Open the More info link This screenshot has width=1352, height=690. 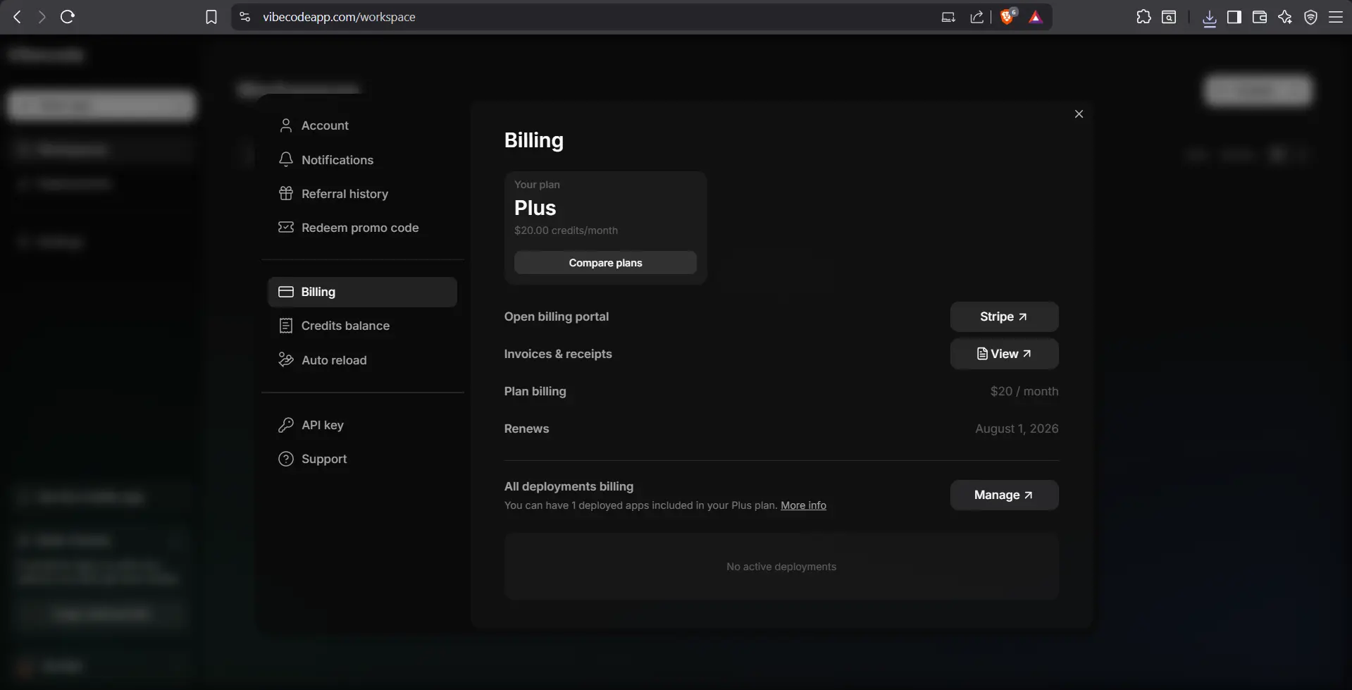803,505
